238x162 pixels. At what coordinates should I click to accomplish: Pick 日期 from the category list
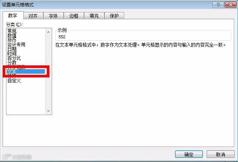pos(12,49)
